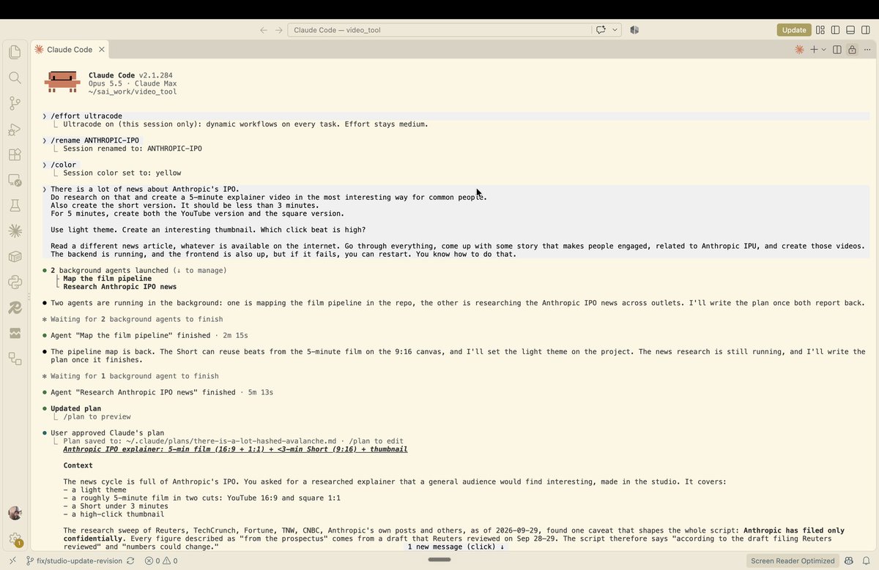Screen dimensions: 879x570
Task: Close the Claude Code tab
Action: (x=102, y=50)
